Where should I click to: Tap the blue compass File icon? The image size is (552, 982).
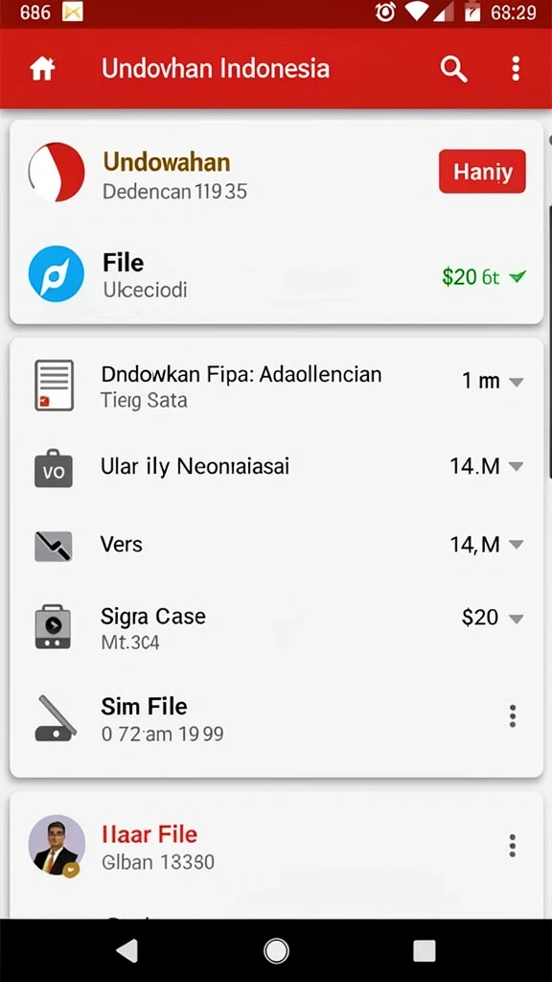pos(57,274)
